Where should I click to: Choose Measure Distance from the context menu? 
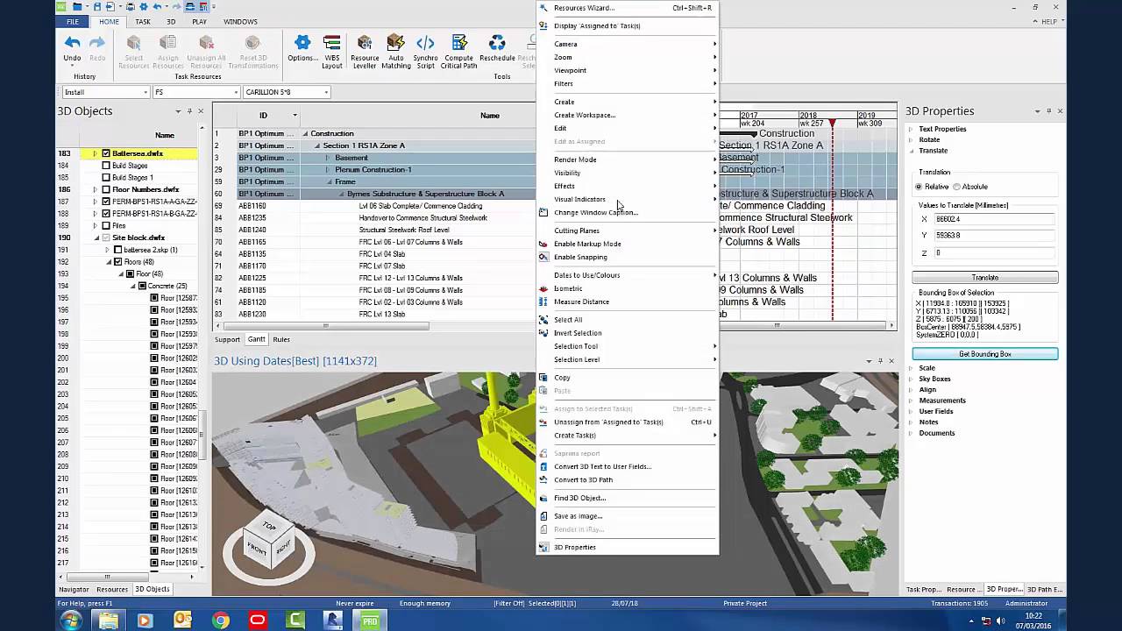(x=628, y=301)
